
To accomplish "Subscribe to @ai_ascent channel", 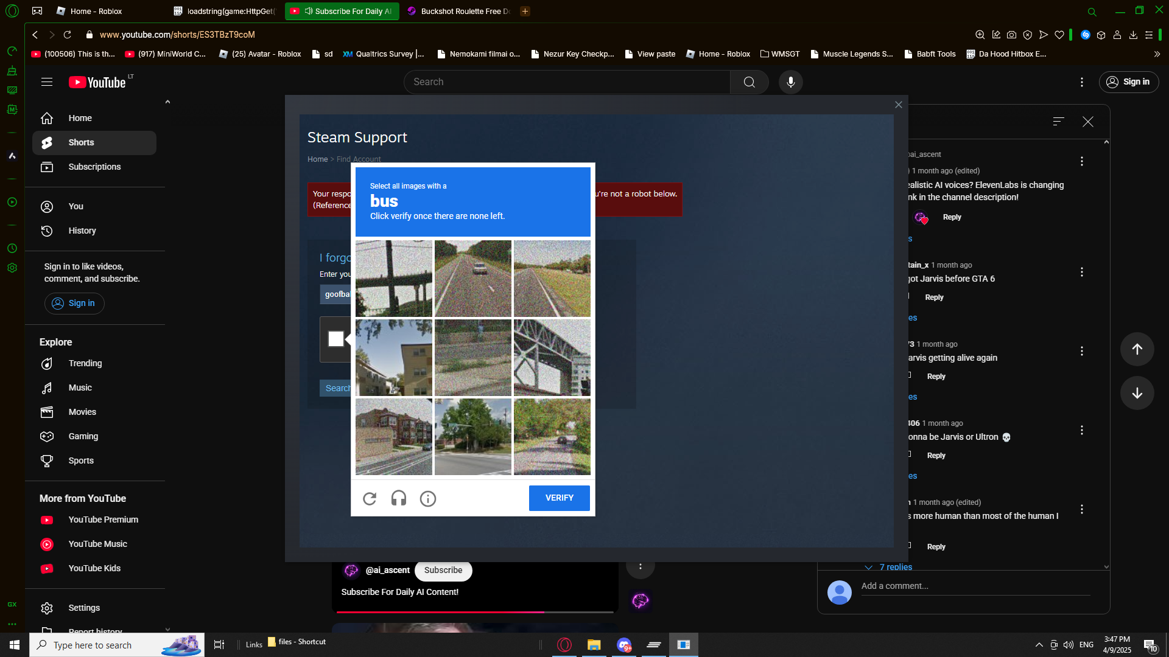I will [443, 571].
